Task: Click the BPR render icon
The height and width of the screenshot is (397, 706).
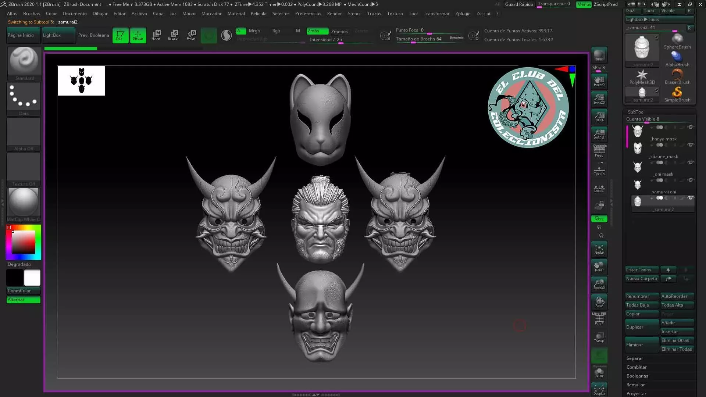Action: pos(599,55)
